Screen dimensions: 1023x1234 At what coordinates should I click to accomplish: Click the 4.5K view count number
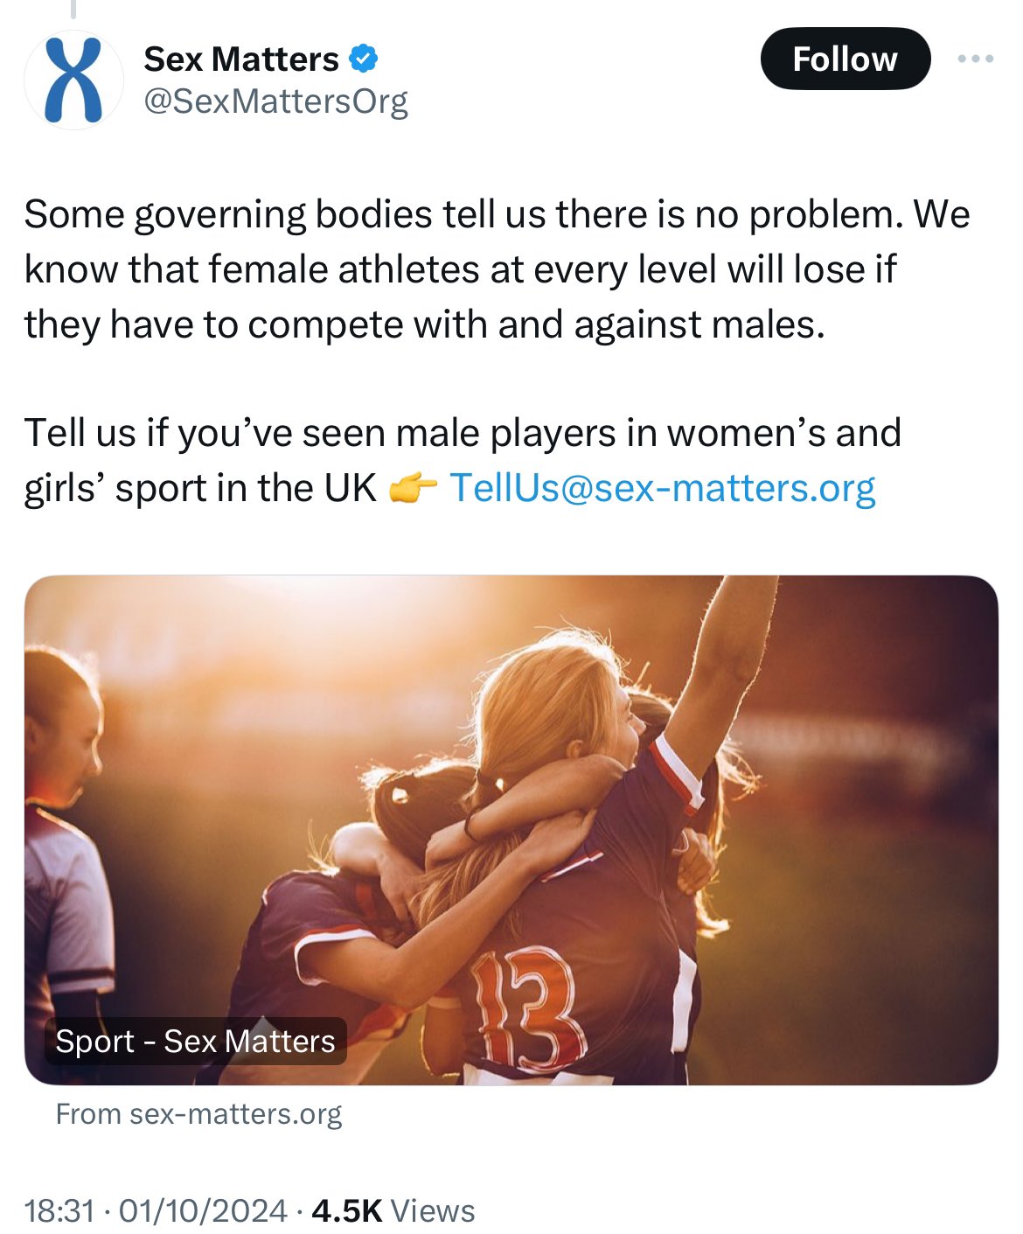tap(346, 1211)
